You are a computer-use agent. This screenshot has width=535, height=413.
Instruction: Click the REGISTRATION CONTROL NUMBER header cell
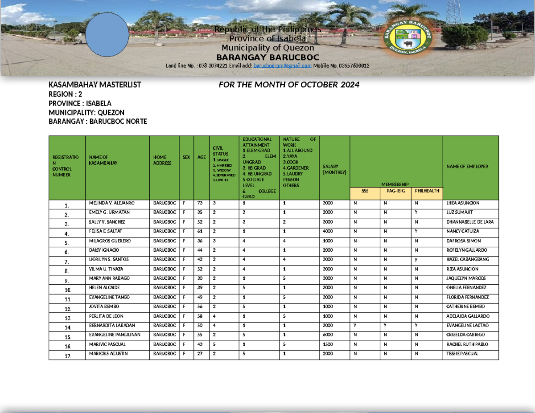pyautogui.click(x=66, y=166)
